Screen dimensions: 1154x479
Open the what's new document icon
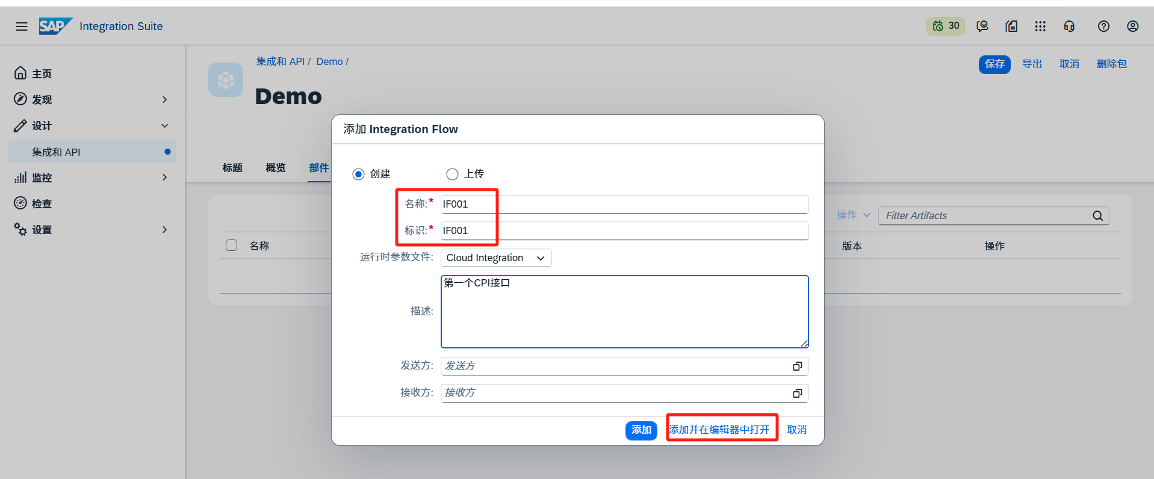1011,26
